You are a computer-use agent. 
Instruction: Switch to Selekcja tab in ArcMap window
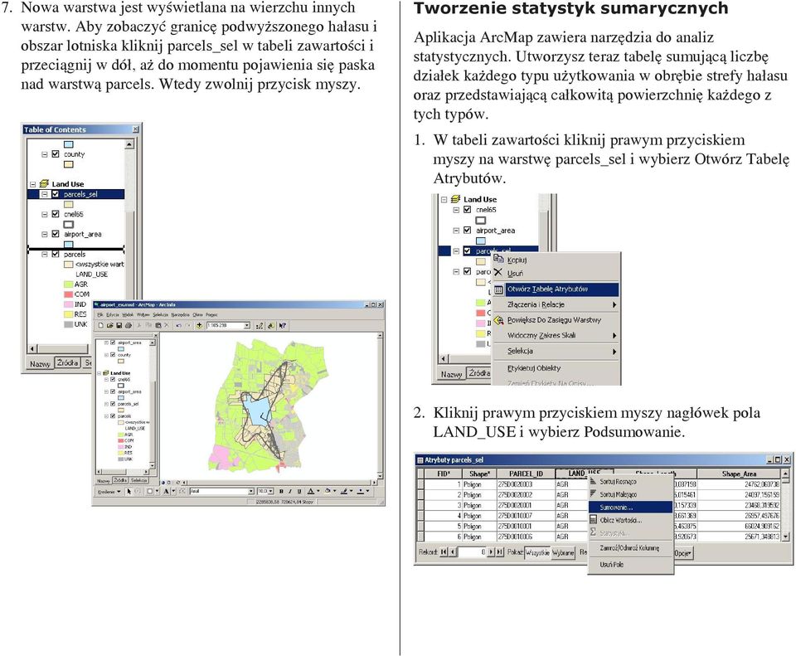[138, 480]
